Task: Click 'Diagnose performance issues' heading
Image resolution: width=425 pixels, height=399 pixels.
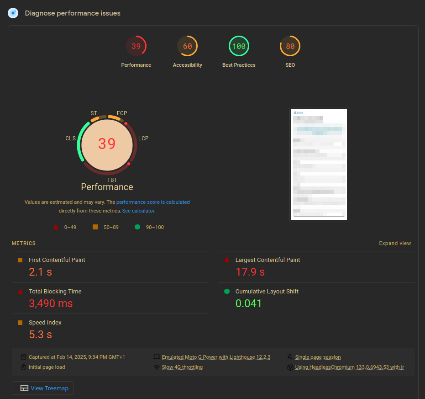Action: [73, 13]
